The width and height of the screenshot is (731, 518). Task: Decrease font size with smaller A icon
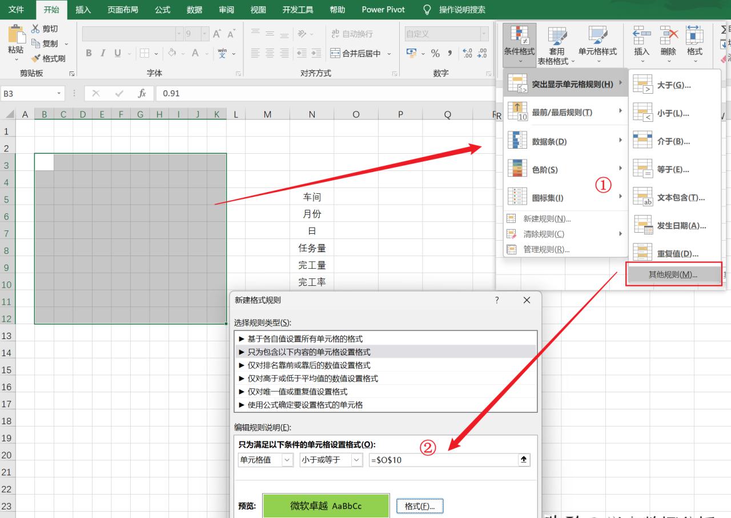231,34
